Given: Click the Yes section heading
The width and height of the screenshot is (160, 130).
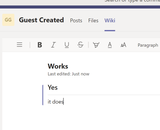Looking at the screenshot, I should 53,87.
